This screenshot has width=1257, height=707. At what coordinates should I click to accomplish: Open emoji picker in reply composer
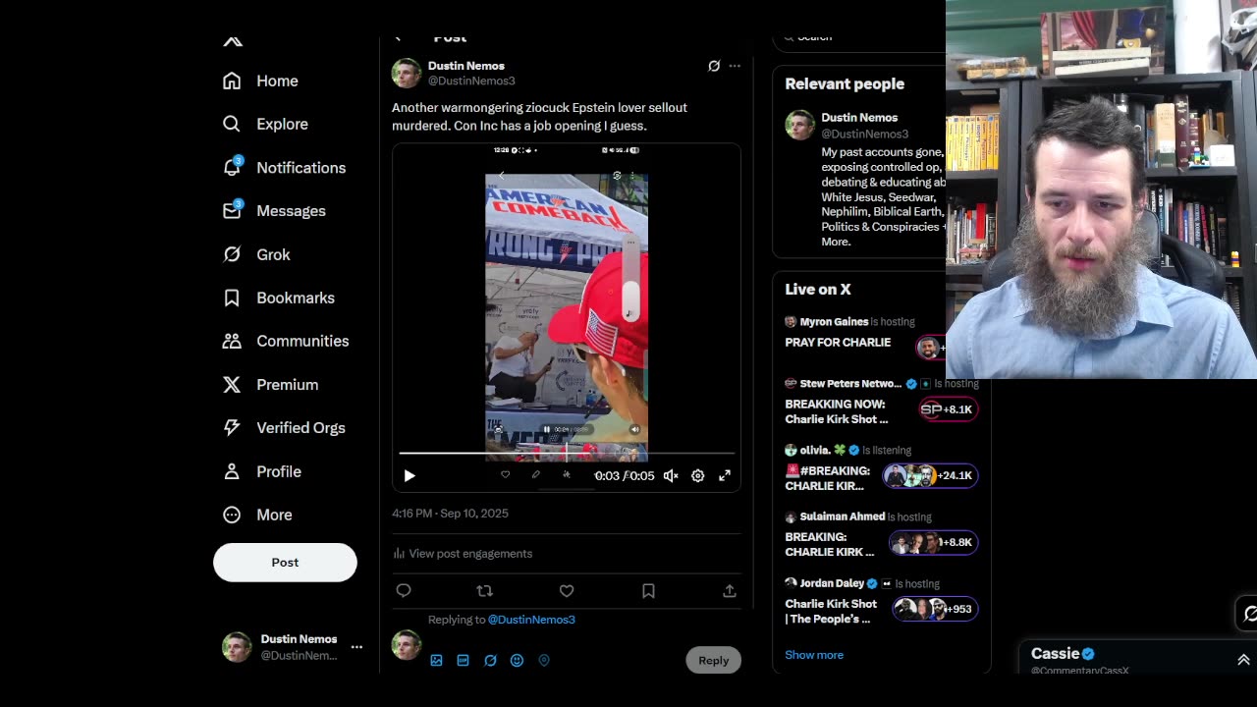pyautogui.click(x=517, y=660)
